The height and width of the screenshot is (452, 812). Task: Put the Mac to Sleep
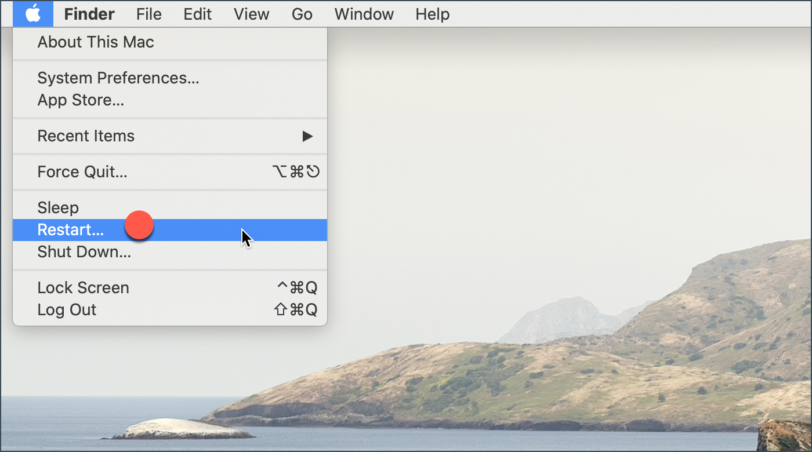(170, 208)
